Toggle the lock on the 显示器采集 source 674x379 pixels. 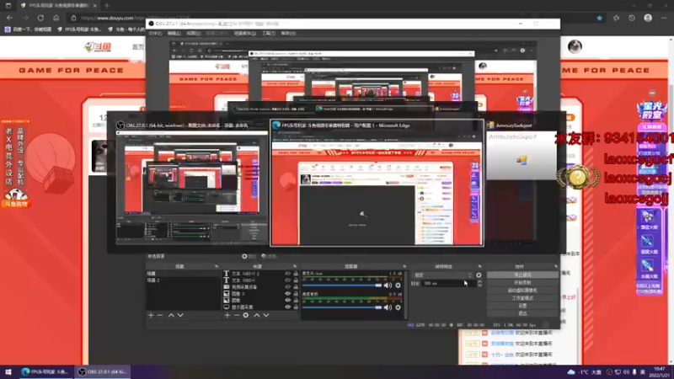(x=296, y=307)
